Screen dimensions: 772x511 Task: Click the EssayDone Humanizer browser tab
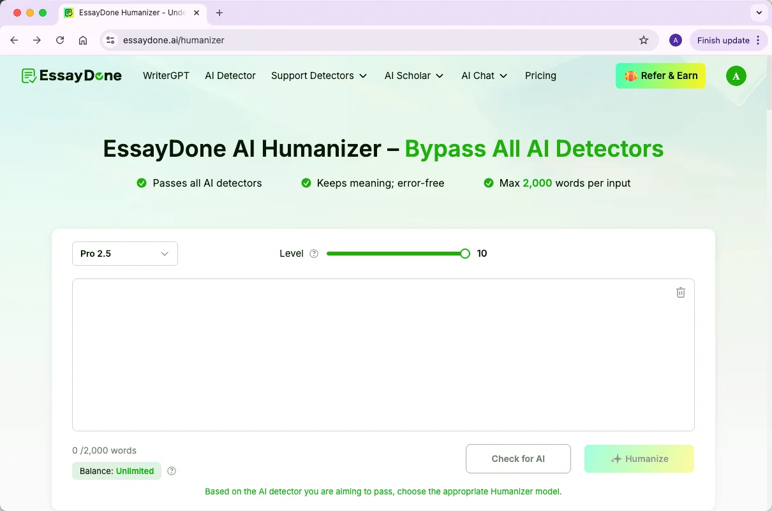pos(131,13)
